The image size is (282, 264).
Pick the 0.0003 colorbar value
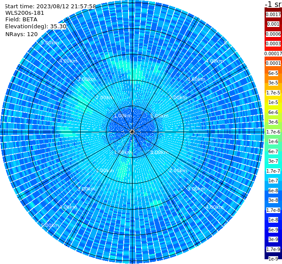click(x=273, y=43)
